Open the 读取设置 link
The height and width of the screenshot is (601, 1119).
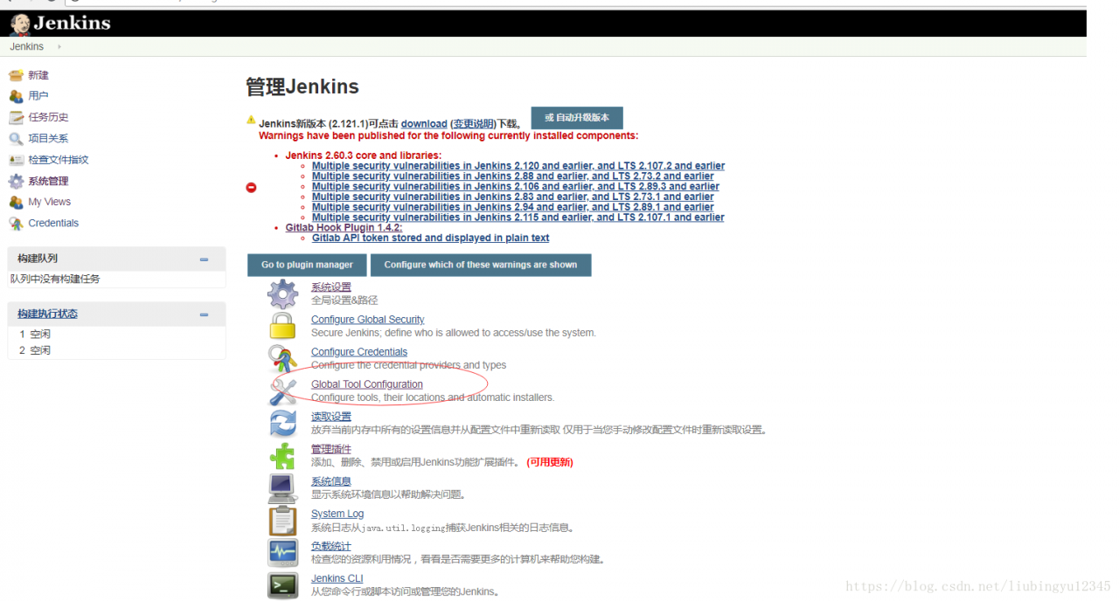(x=331, y=417)
